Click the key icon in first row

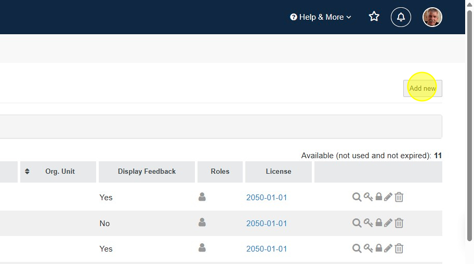(368, 197)
